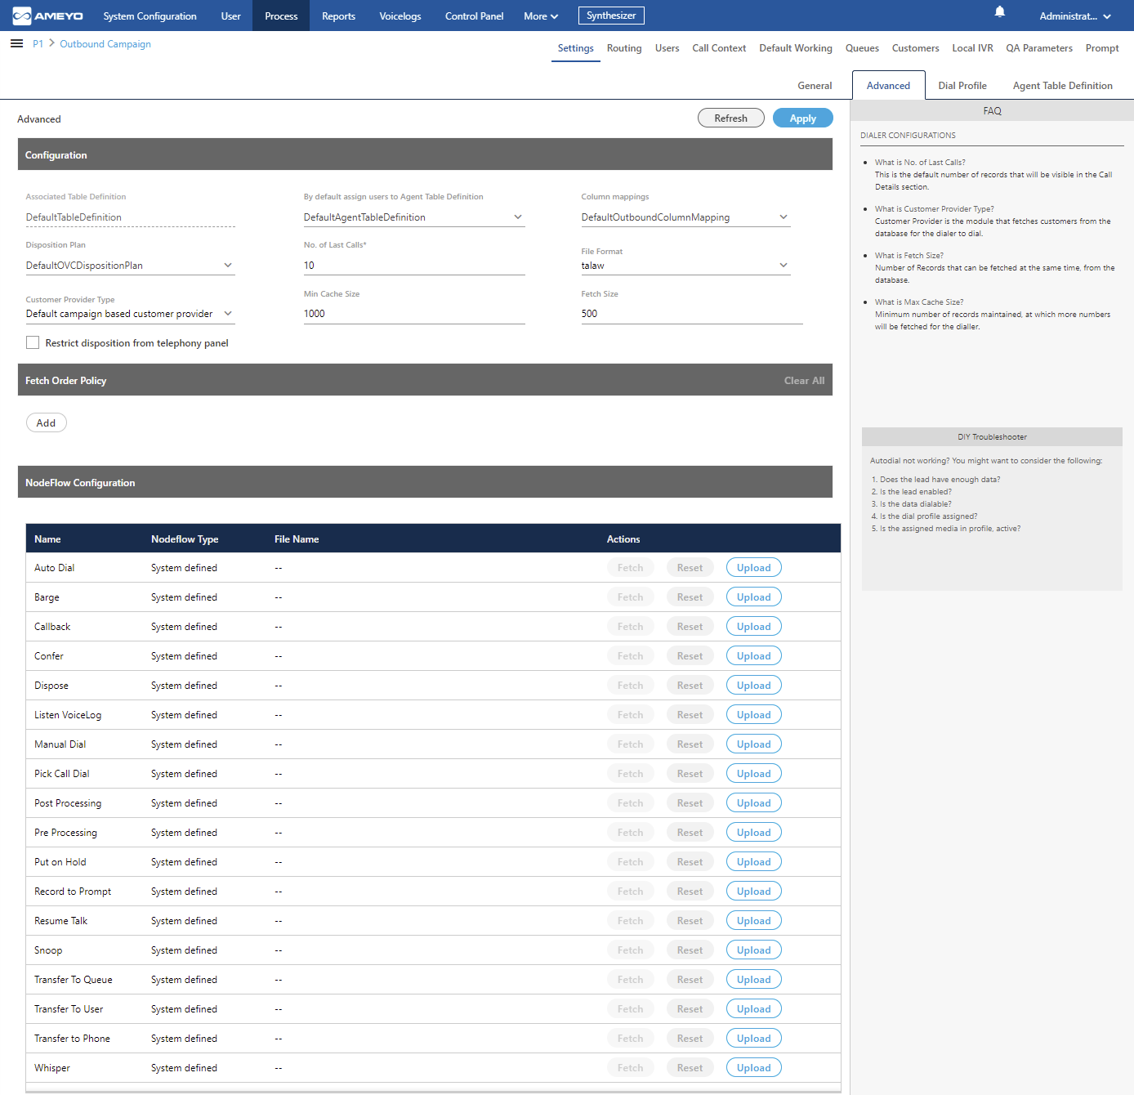Image resolution: width=1134 pixels, height=1095 pixels.
Task: Upload nodeflow for Listen VoiceLog
Action: [753, 715]
